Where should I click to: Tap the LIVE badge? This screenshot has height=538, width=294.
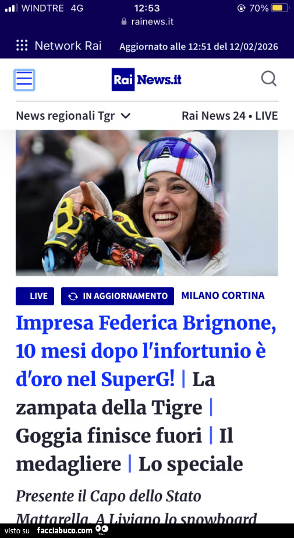point(35,296)
